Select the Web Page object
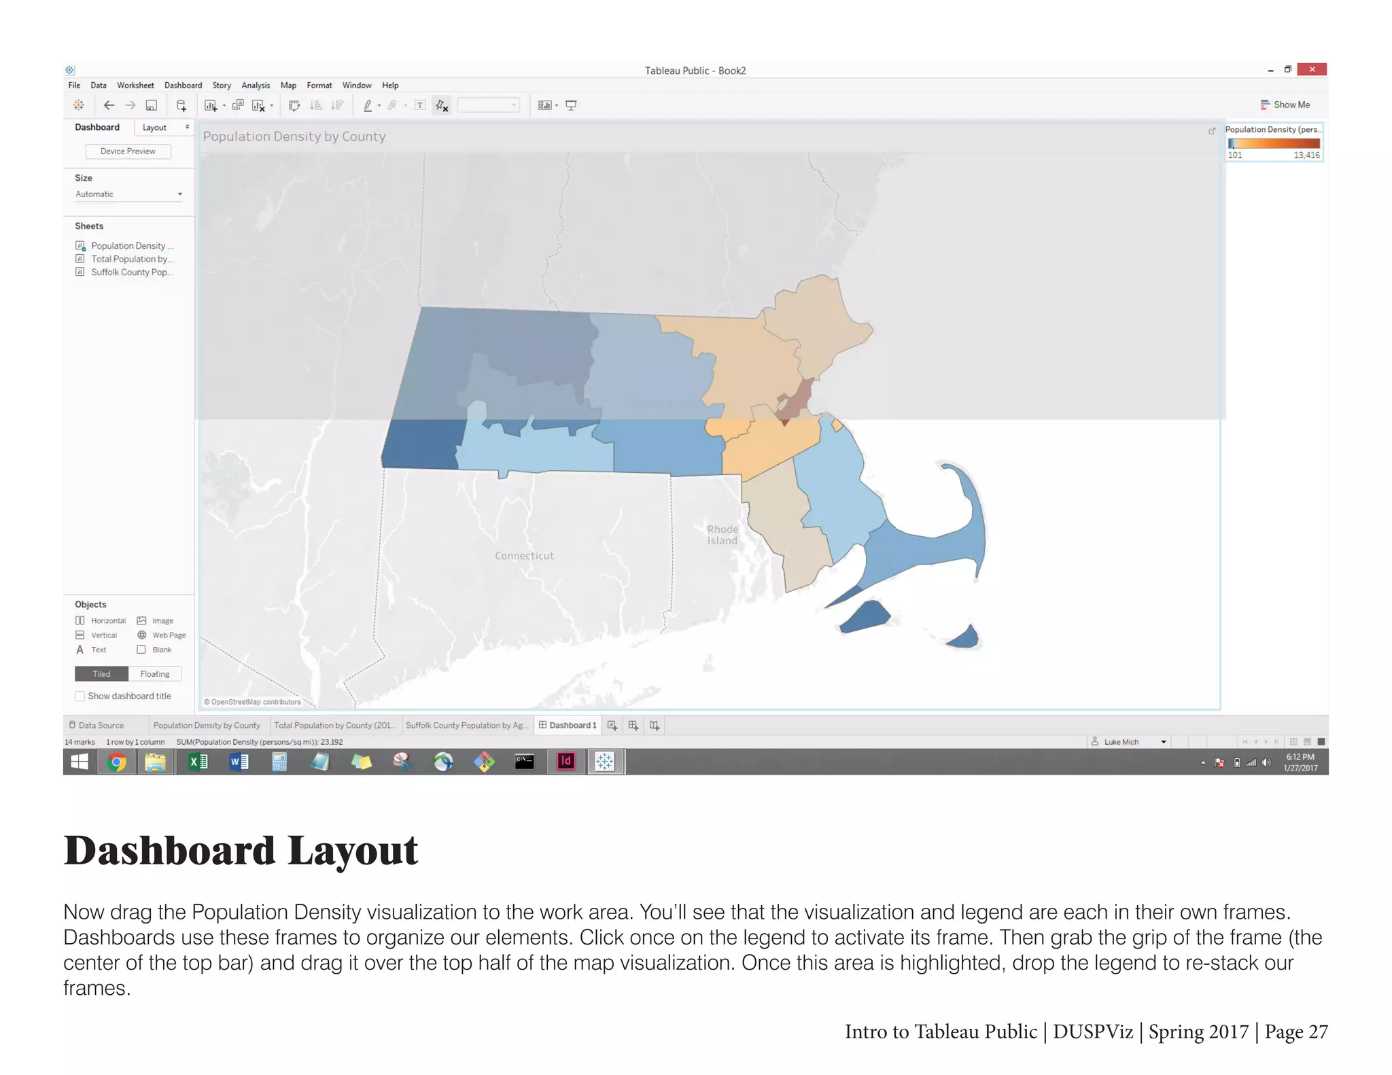 161,635
